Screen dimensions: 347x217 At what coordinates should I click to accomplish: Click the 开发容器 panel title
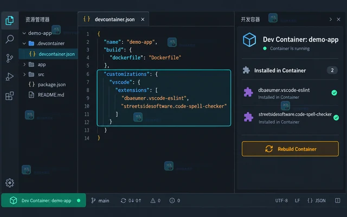(x=250, y=20)
